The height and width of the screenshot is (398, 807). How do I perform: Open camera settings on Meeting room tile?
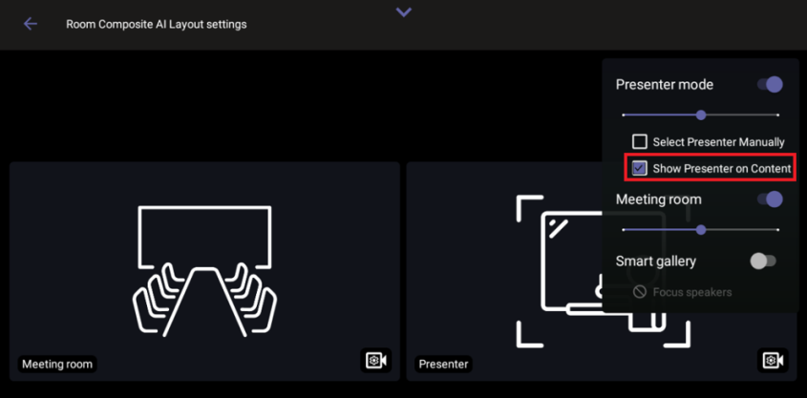pos(376,360)
